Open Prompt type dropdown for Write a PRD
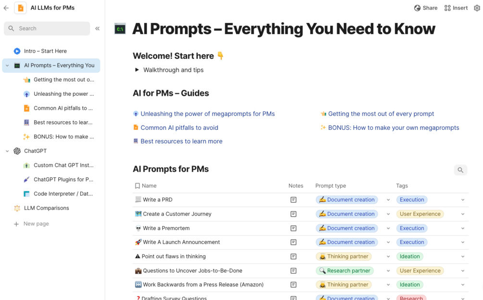 pyautogui.click(x=388, y=200)
